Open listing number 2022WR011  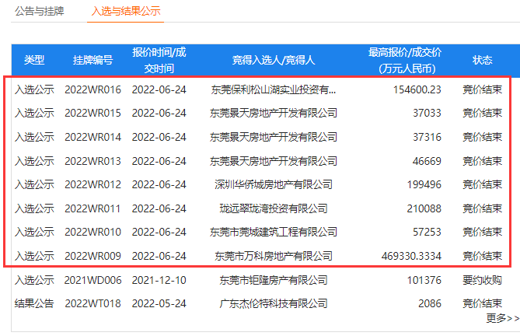92,208
